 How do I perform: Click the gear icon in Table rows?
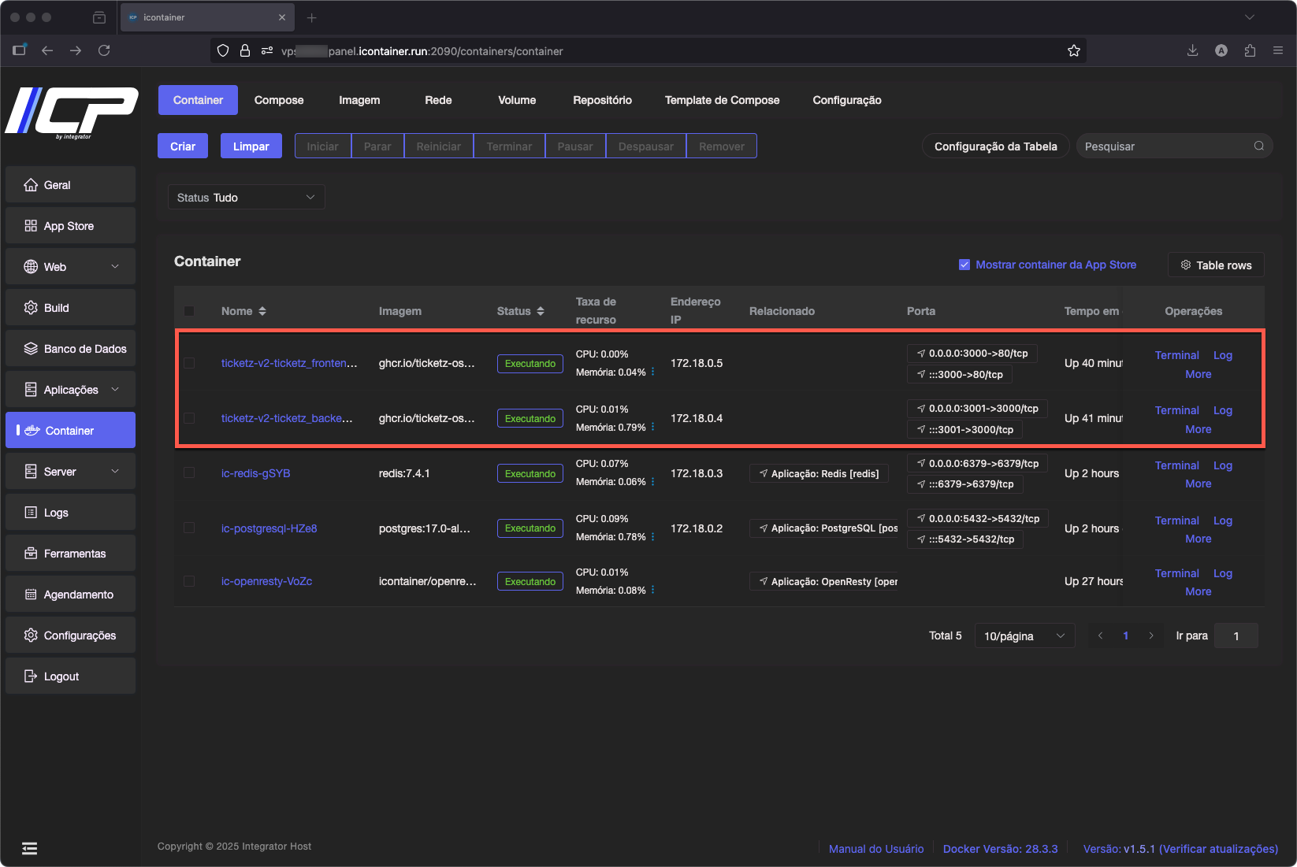1185,265
